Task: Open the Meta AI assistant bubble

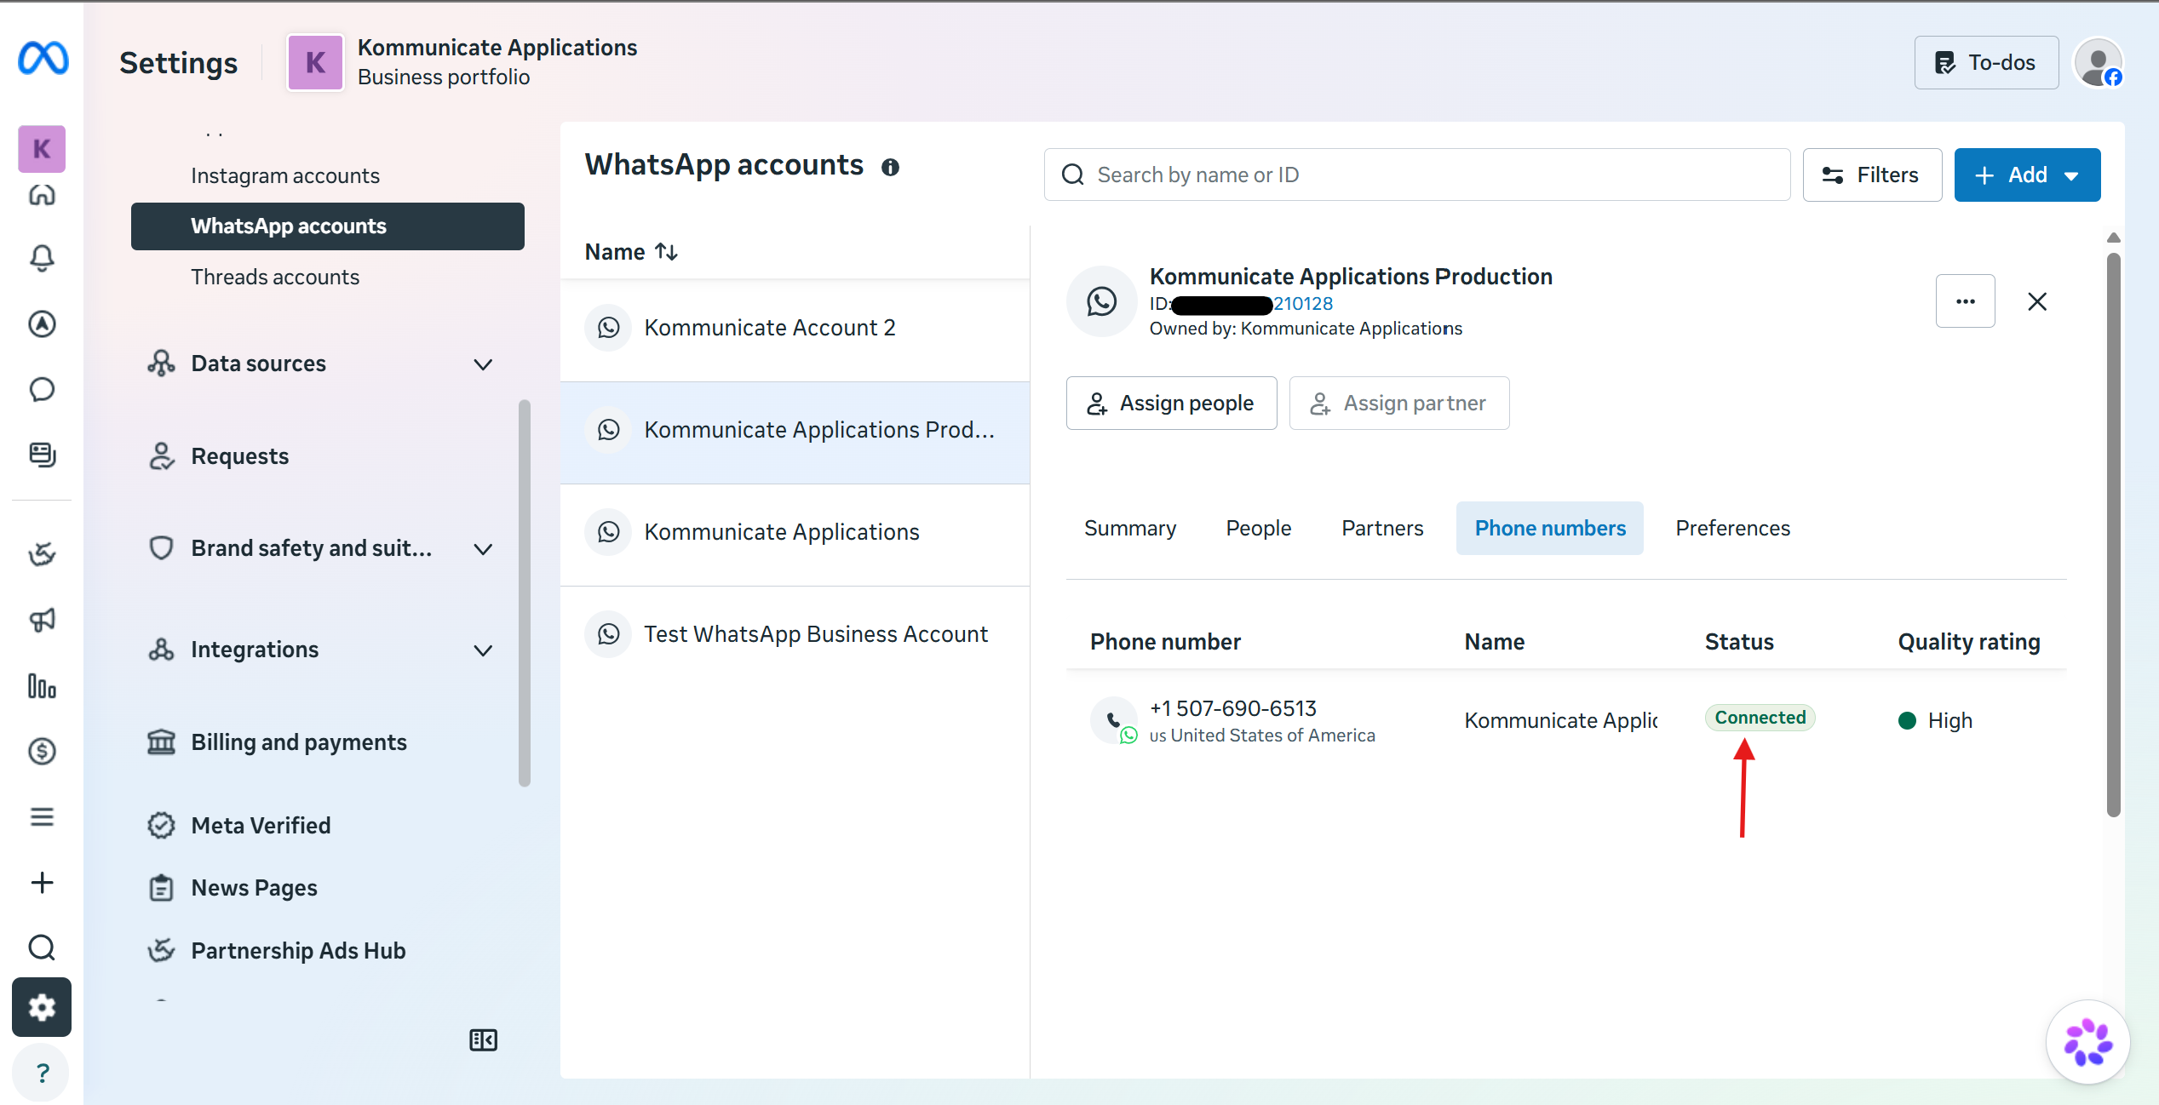Action: pos(2088,1042)
